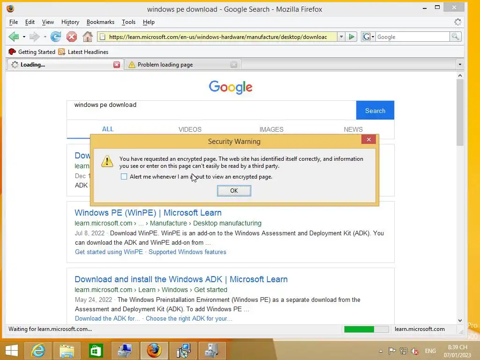The width and height of the screenshot is (480, 360).
Task: Open File Explorer from taskbar
Action: (x=67, y=351)
